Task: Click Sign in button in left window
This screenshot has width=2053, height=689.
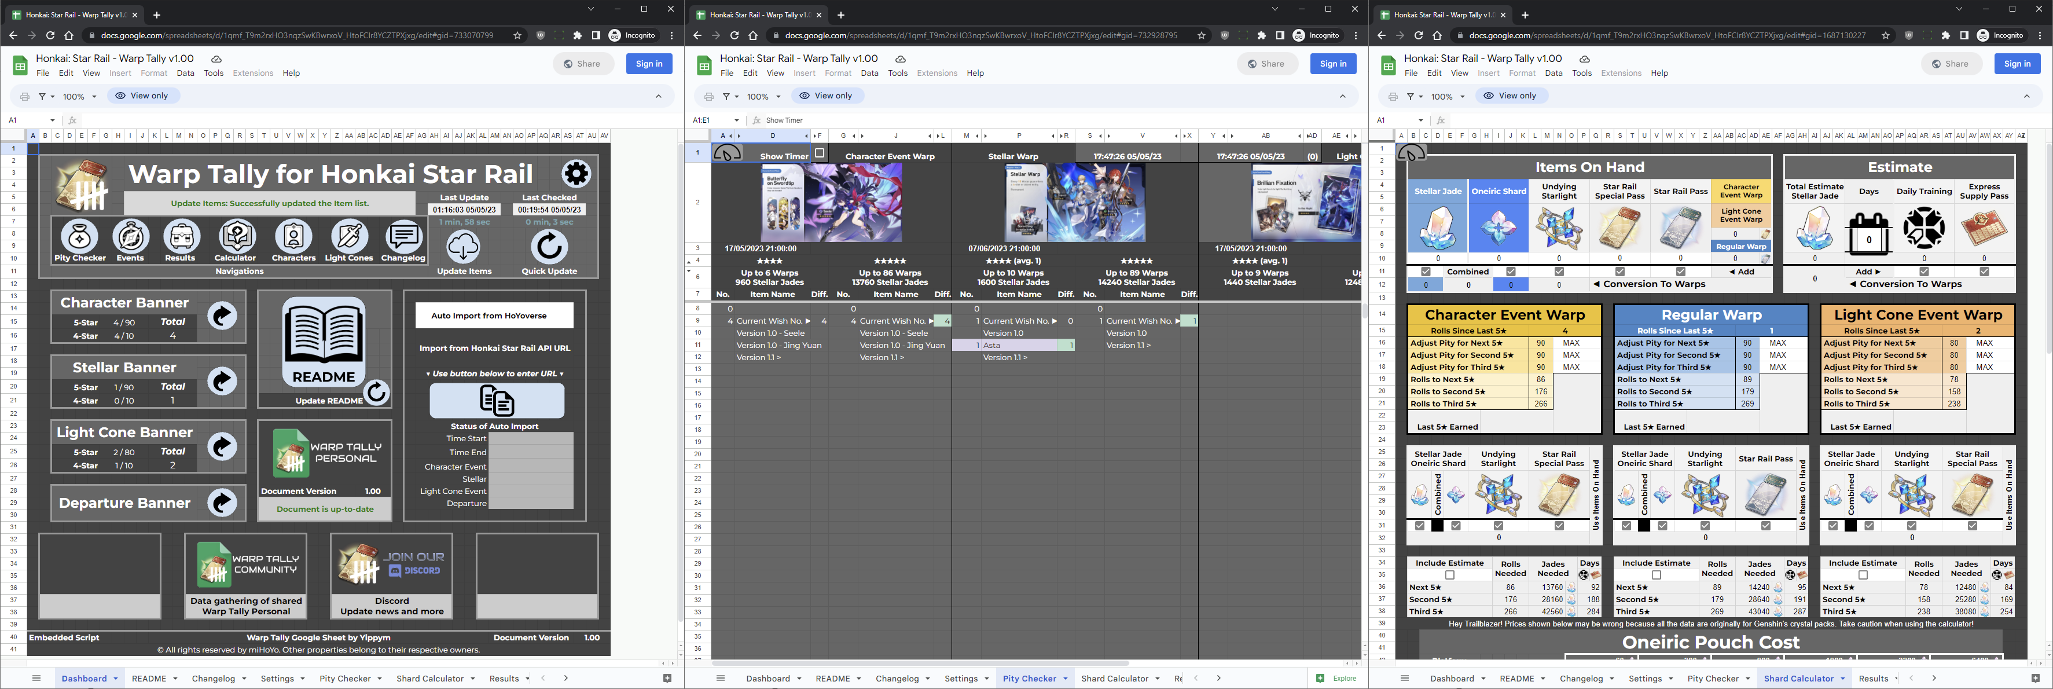Action: [x=649, y=64]
